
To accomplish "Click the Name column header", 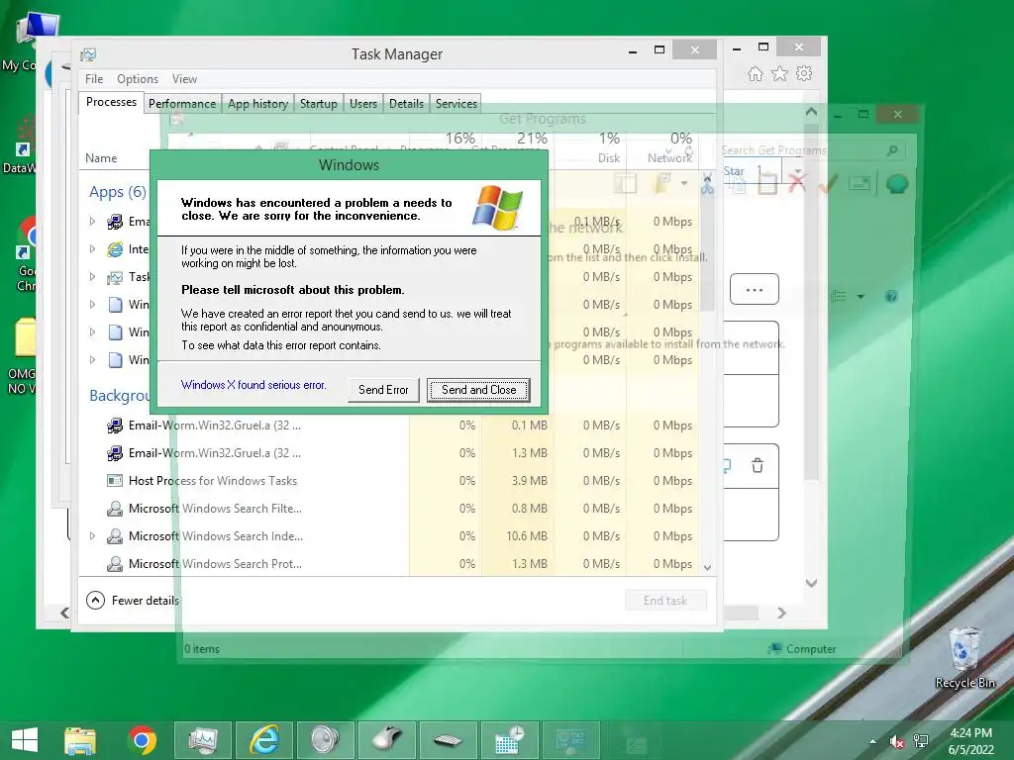I will (x=102, y=158).
